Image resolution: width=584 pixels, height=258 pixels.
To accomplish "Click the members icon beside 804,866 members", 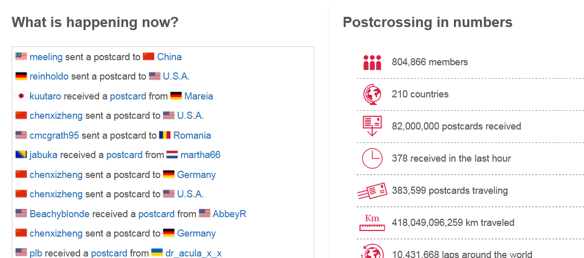I will point(372,62).
